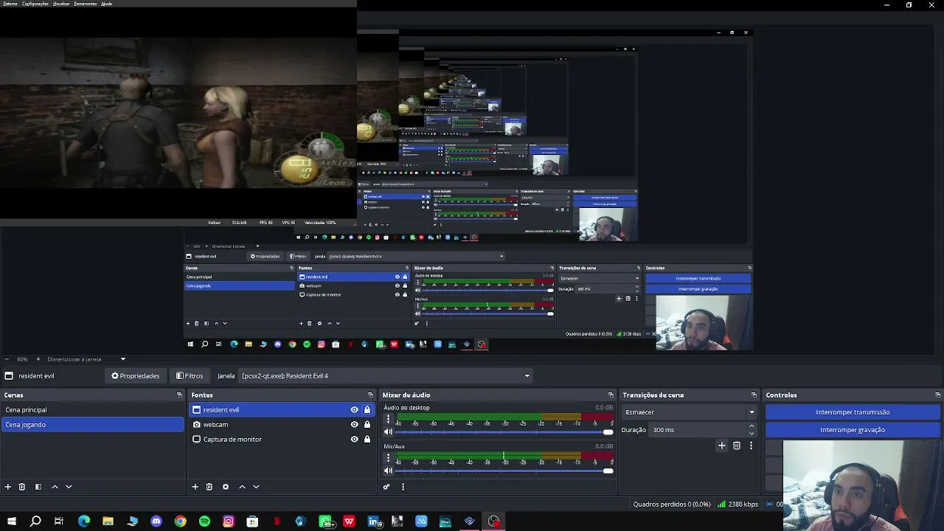944x531 pixels.
Task: Open Instagram from the taskbar
Action: [229, 521]
